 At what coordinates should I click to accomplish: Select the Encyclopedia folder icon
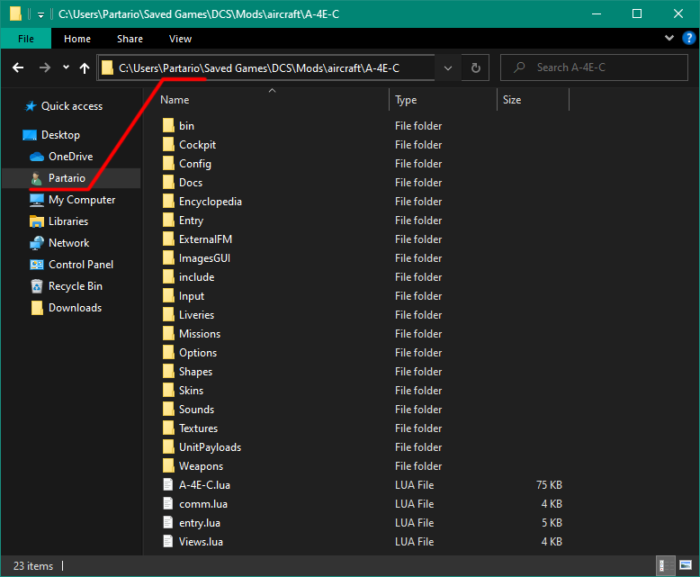pyautogui.click(x=168, y=201)
